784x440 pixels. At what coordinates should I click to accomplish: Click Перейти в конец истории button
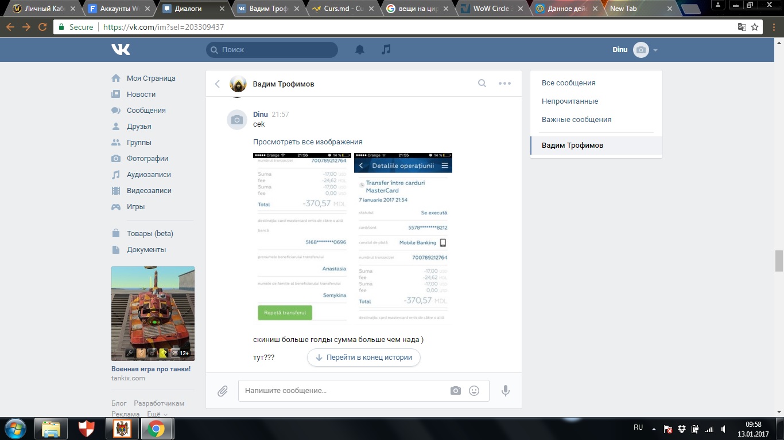coord(364,357)
